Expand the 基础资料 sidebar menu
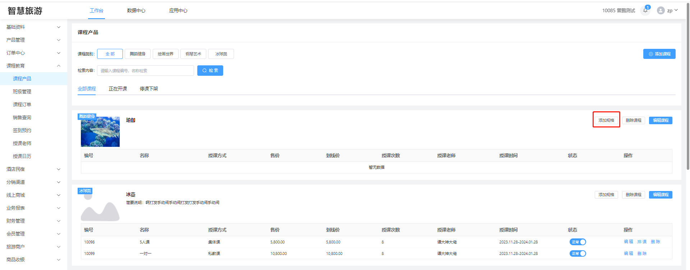690x270 pixels. tap(33, 27)
